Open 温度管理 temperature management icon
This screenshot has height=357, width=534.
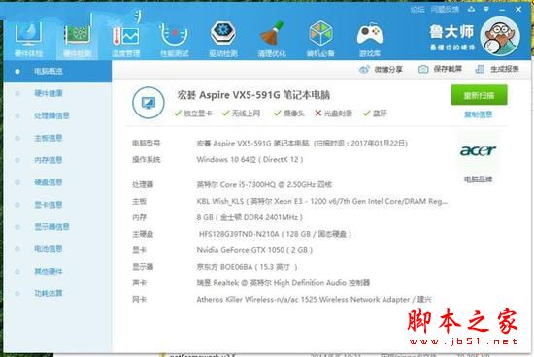pyautogui.click(x=126, y=40)
